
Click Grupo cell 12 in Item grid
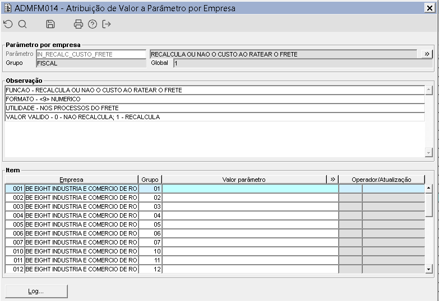click(150, 269)
